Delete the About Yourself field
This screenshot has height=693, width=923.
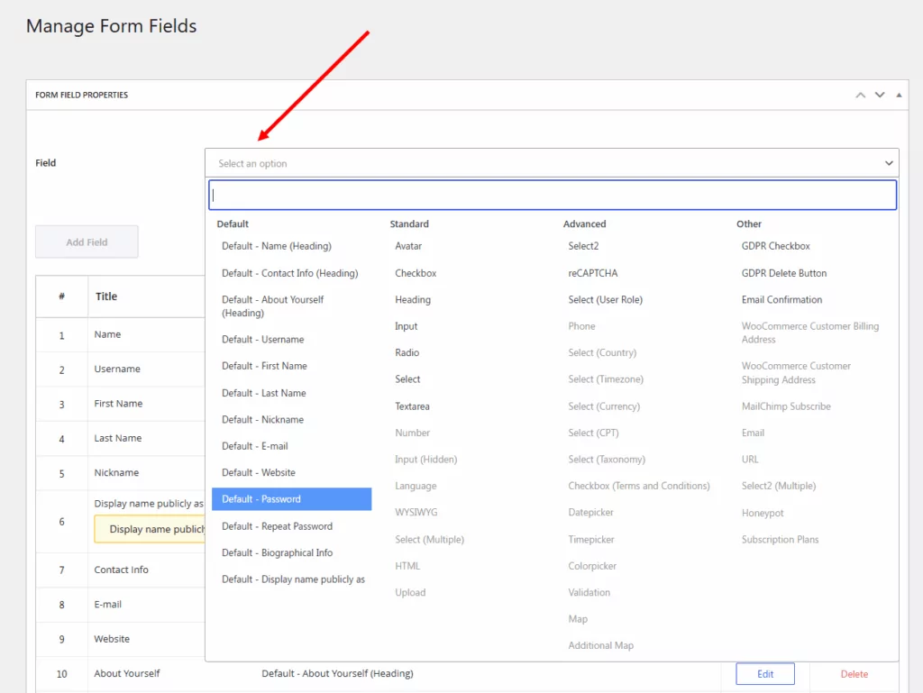click(854, 673)
